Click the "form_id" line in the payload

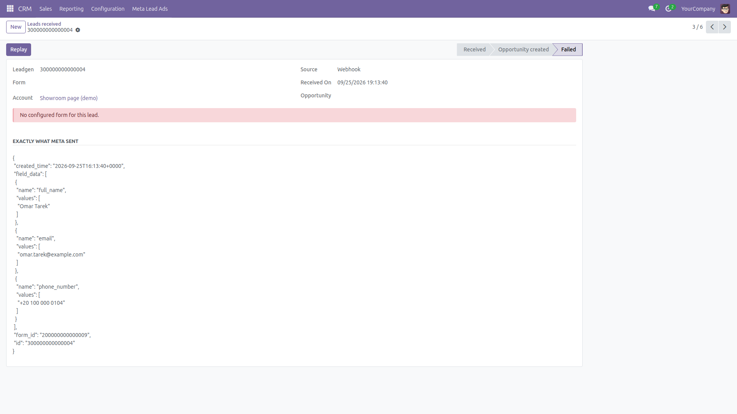coord(52,335)
